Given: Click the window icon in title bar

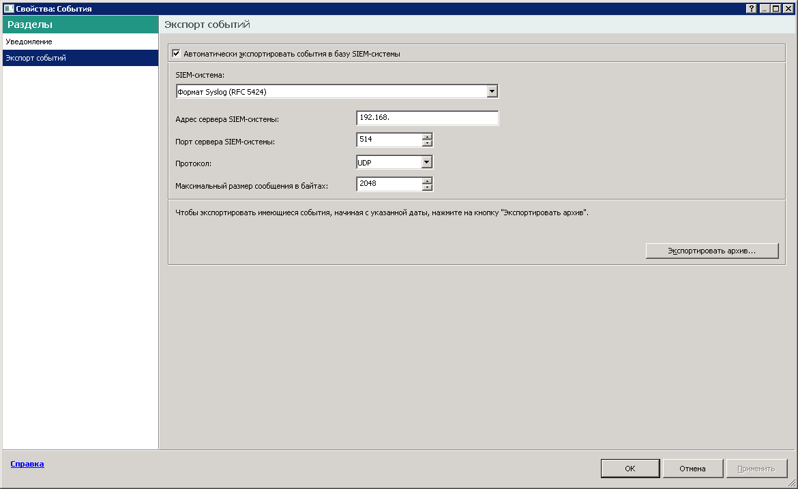Looking at the screenshot, I should point(8,9).
